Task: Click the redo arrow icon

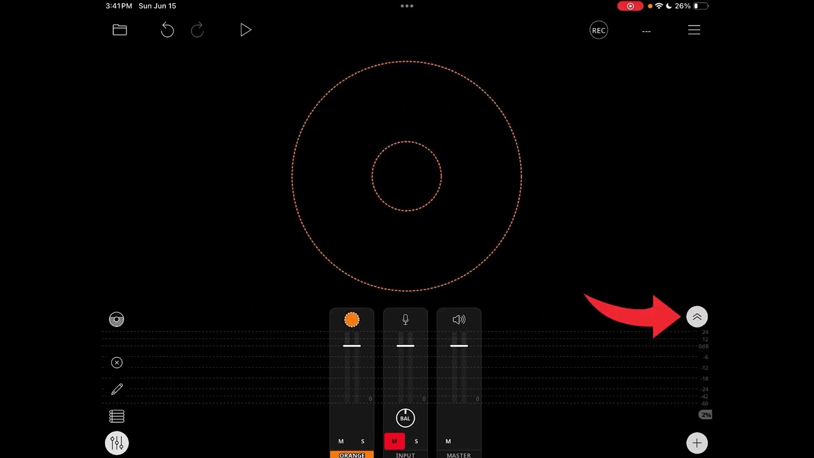Action: click(197, 30)
